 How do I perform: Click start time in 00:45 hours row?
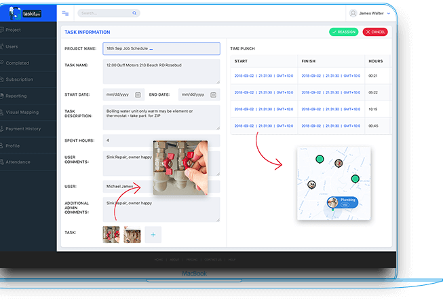tap(264, 126)
